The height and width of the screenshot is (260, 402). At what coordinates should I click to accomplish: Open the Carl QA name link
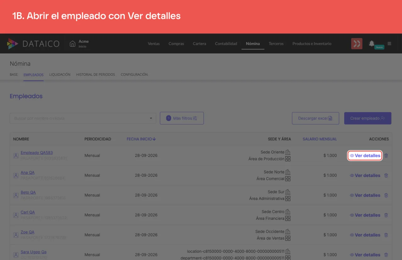tap(28, 212)
